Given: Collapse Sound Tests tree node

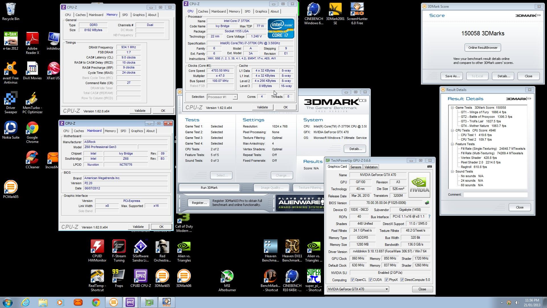Looking at the screenshot, I should [452, 171].
